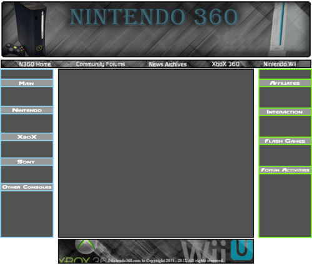
Task: Click the Nintendo sidebar header
Action: click(27, 110)
